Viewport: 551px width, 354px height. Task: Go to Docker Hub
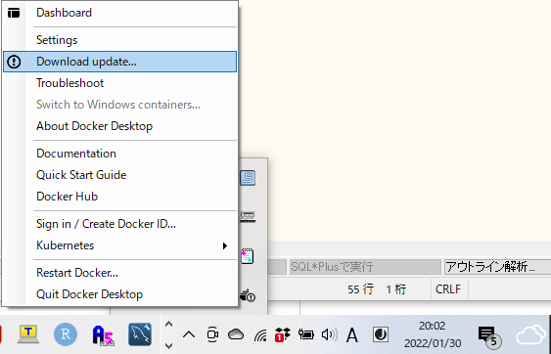point(119,197)
